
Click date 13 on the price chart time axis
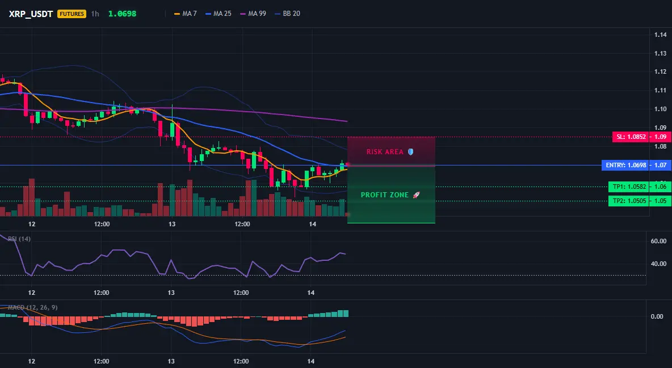[172, 224]
